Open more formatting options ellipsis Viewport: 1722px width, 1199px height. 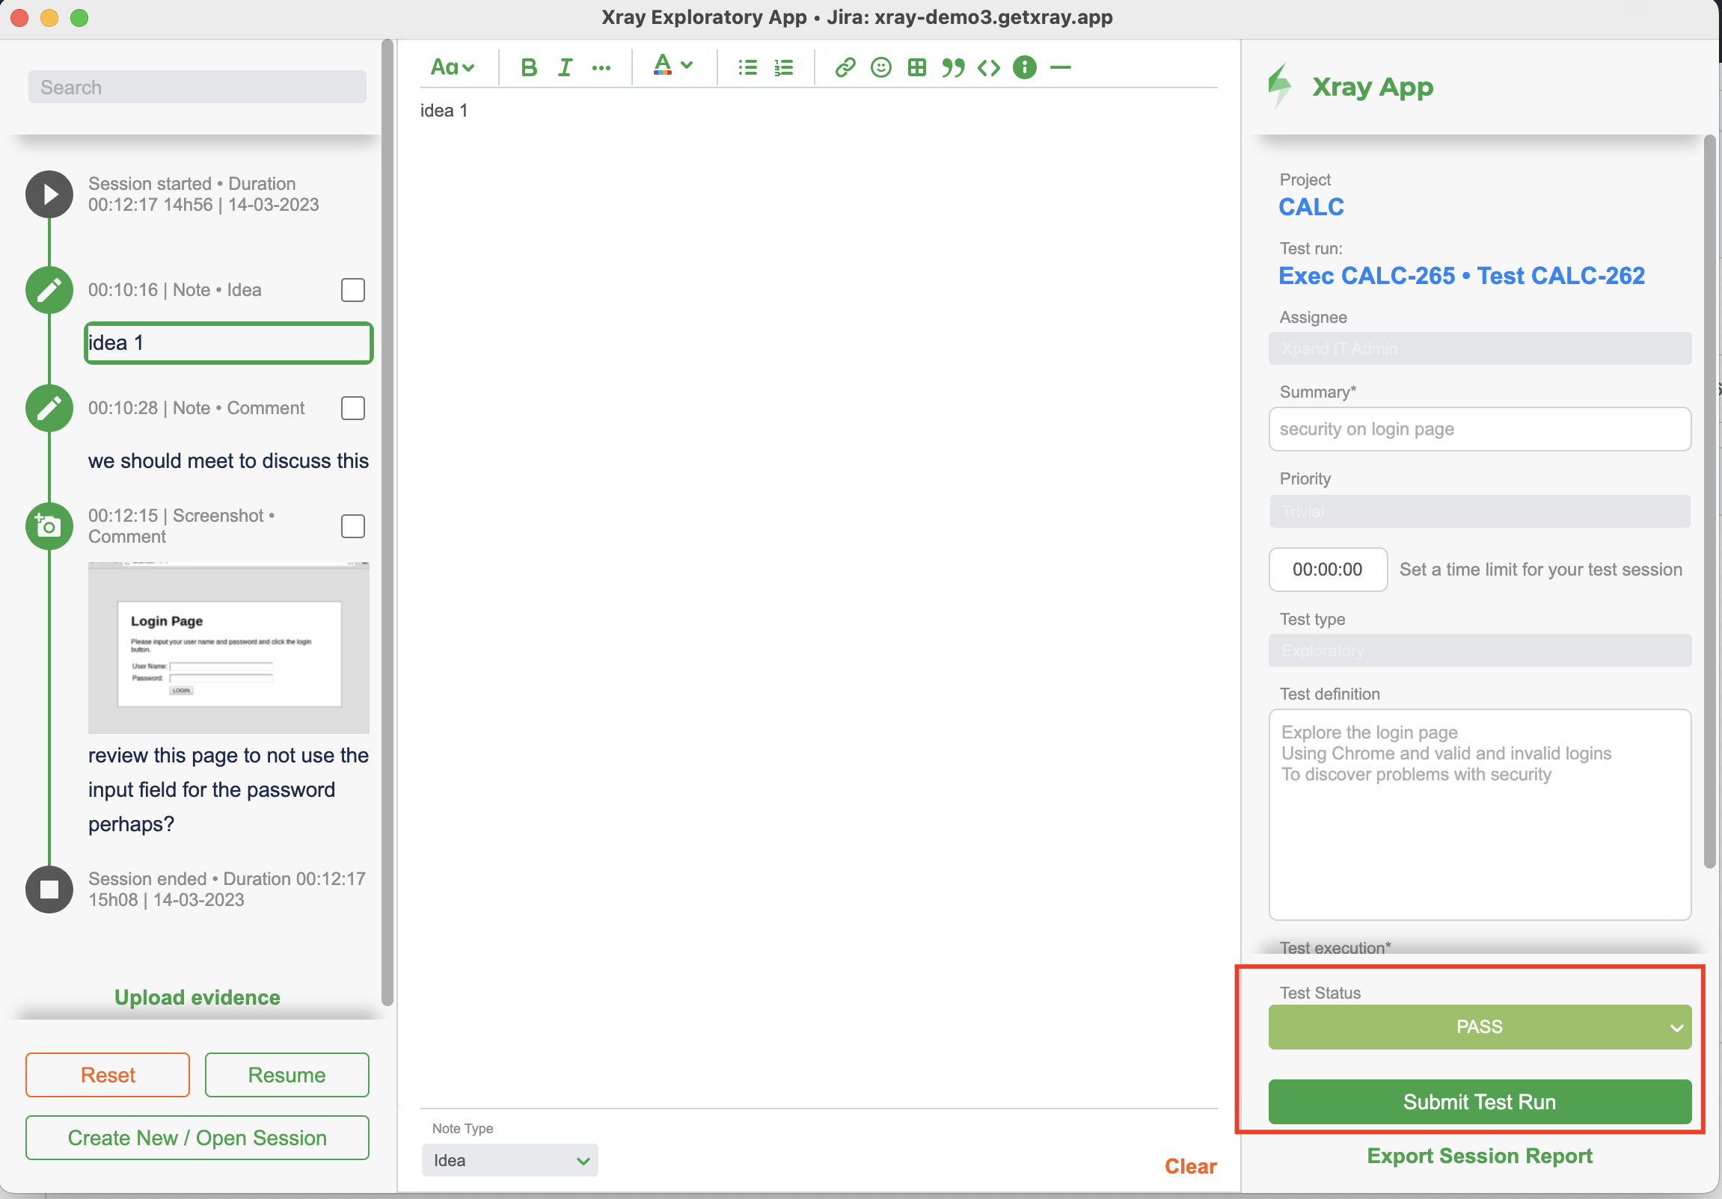click(x=601, y=67)
